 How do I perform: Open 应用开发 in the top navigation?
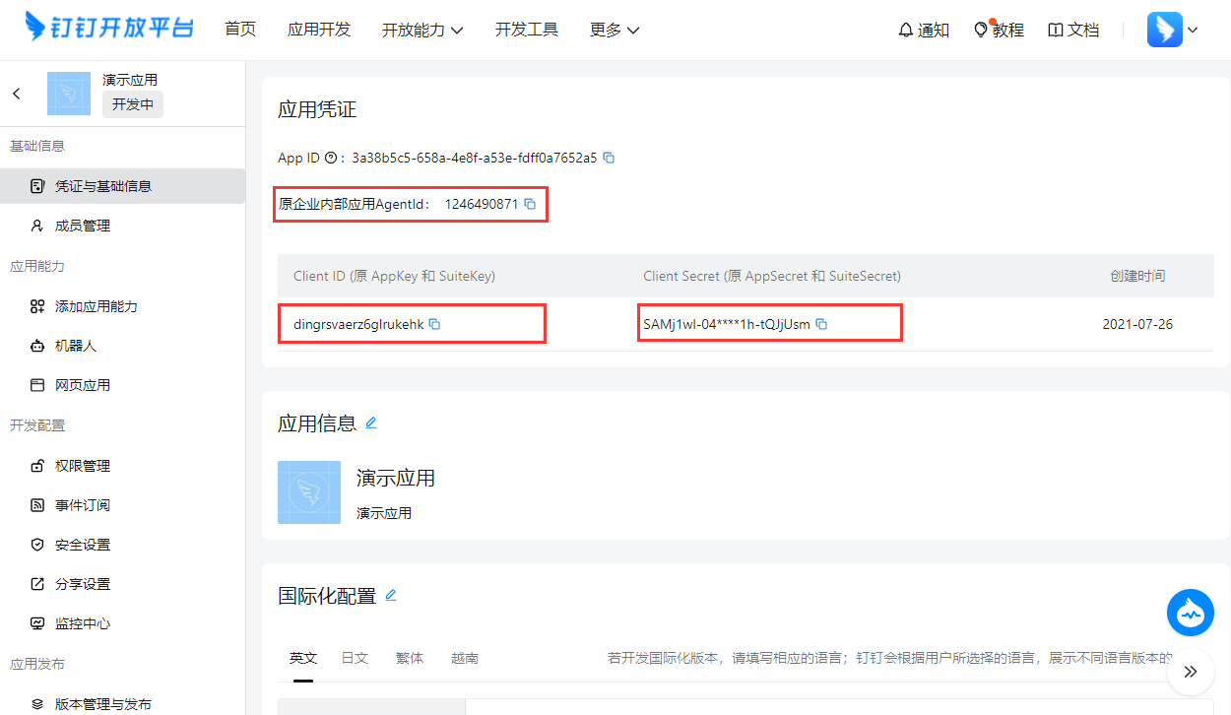[319, 30]
